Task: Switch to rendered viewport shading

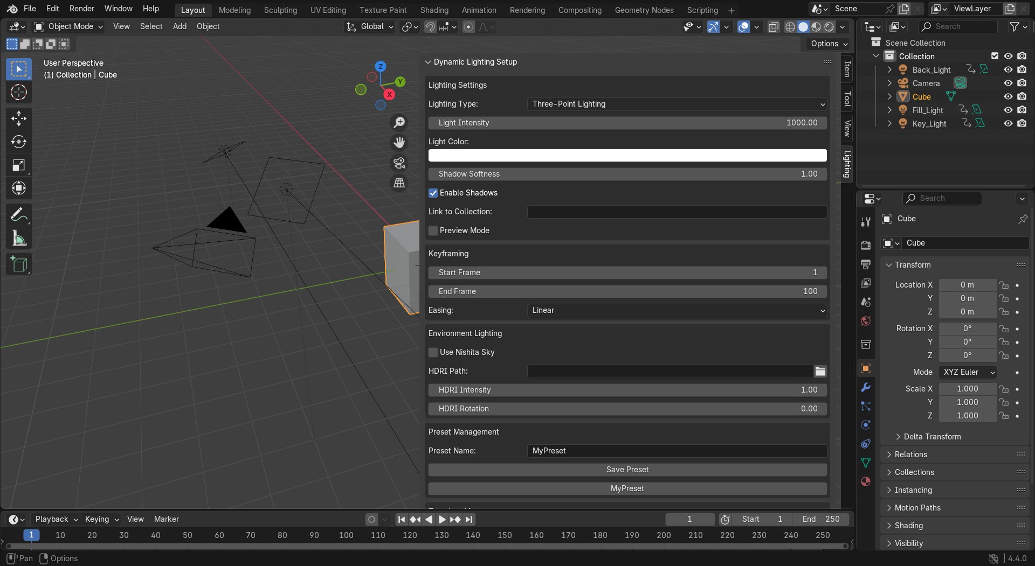Action: [x=830, y=27]
